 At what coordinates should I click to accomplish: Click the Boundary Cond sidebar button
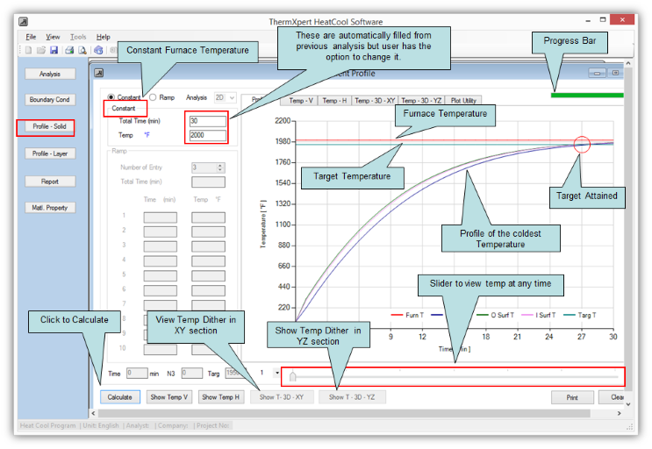click(x=50, y=100)
